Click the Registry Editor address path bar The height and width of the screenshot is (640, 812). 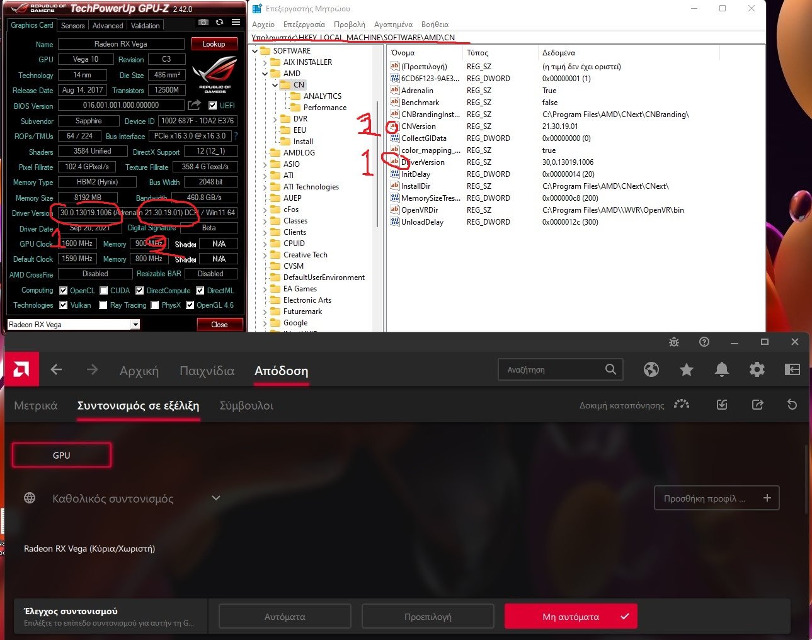tap(506, 38)
